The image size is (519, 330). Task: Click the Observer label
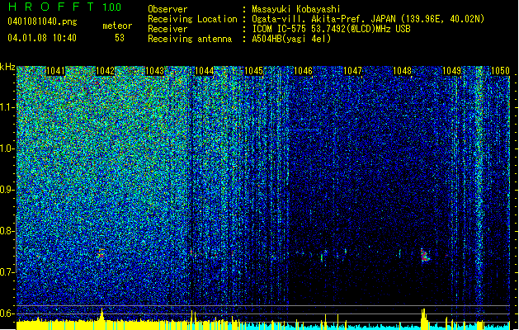[167, 9]
